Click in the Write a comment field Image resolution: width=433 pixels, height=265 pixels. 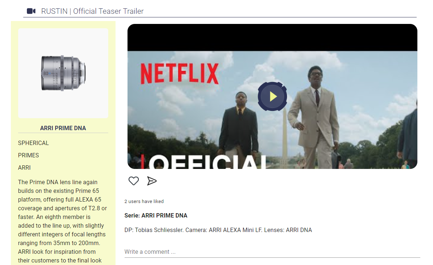(272, 252)
